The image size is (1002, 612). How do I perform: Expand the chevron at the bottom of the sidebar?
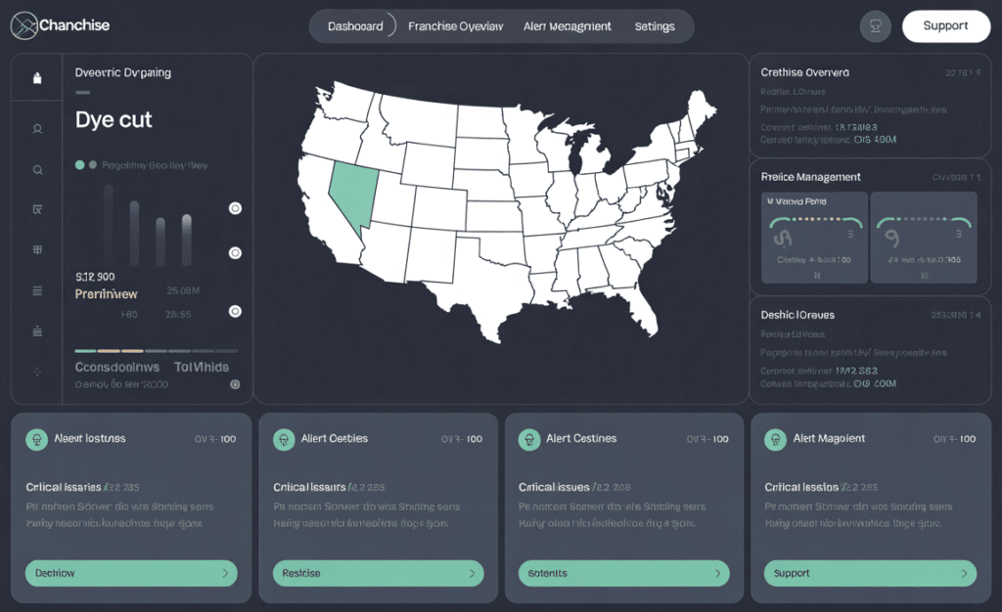tap(36, 372)
